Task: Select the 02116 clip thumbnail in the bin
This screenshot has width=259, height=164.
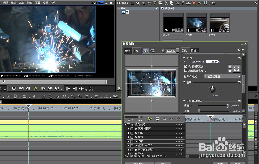Action: 196,23
